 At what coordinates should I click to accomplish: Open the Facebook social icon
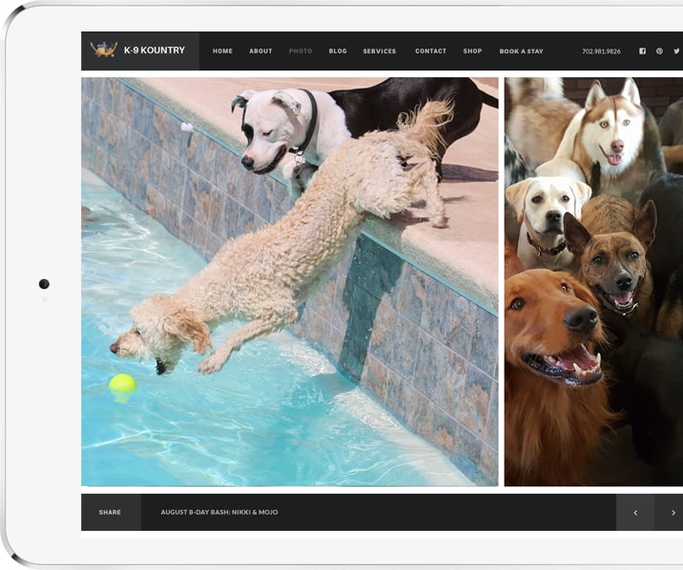(643, 51)
